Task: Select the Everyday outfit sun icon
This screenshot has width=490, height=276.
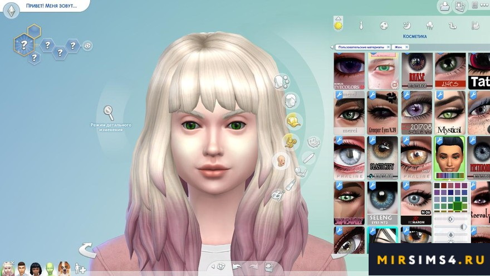Action: (x=338, y=26)
